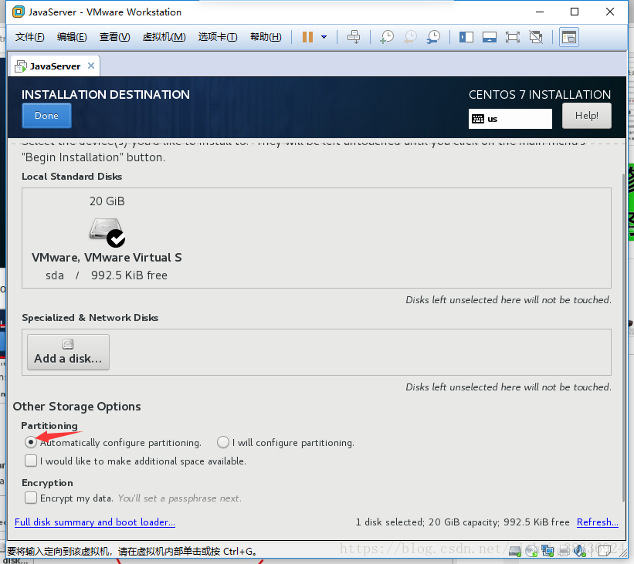Click the Add a disk... button
The image size is (634, 564).
click(68, 352)
